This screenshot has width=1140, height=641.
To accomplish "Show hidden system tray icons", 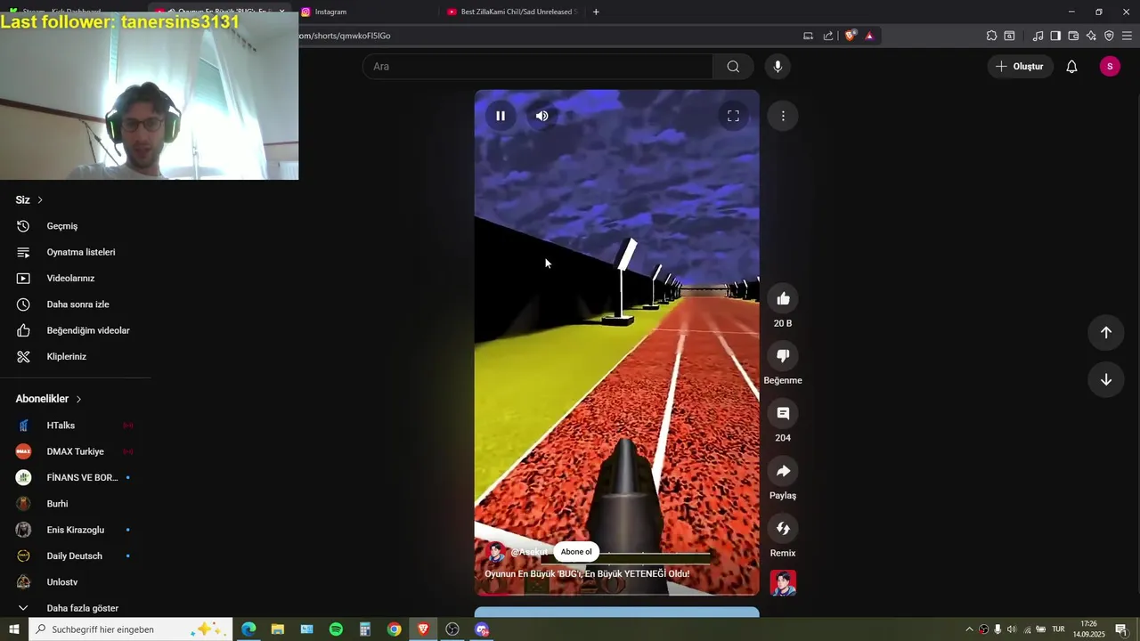I will pyautogui.click(x=969, y=629).
